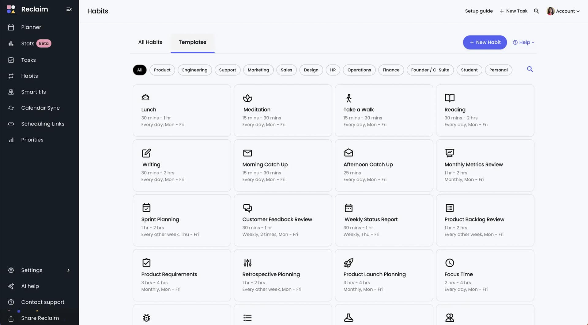The image size is (588, 325).
Task: Open the Planner from the sidebar
Action: 31,27
